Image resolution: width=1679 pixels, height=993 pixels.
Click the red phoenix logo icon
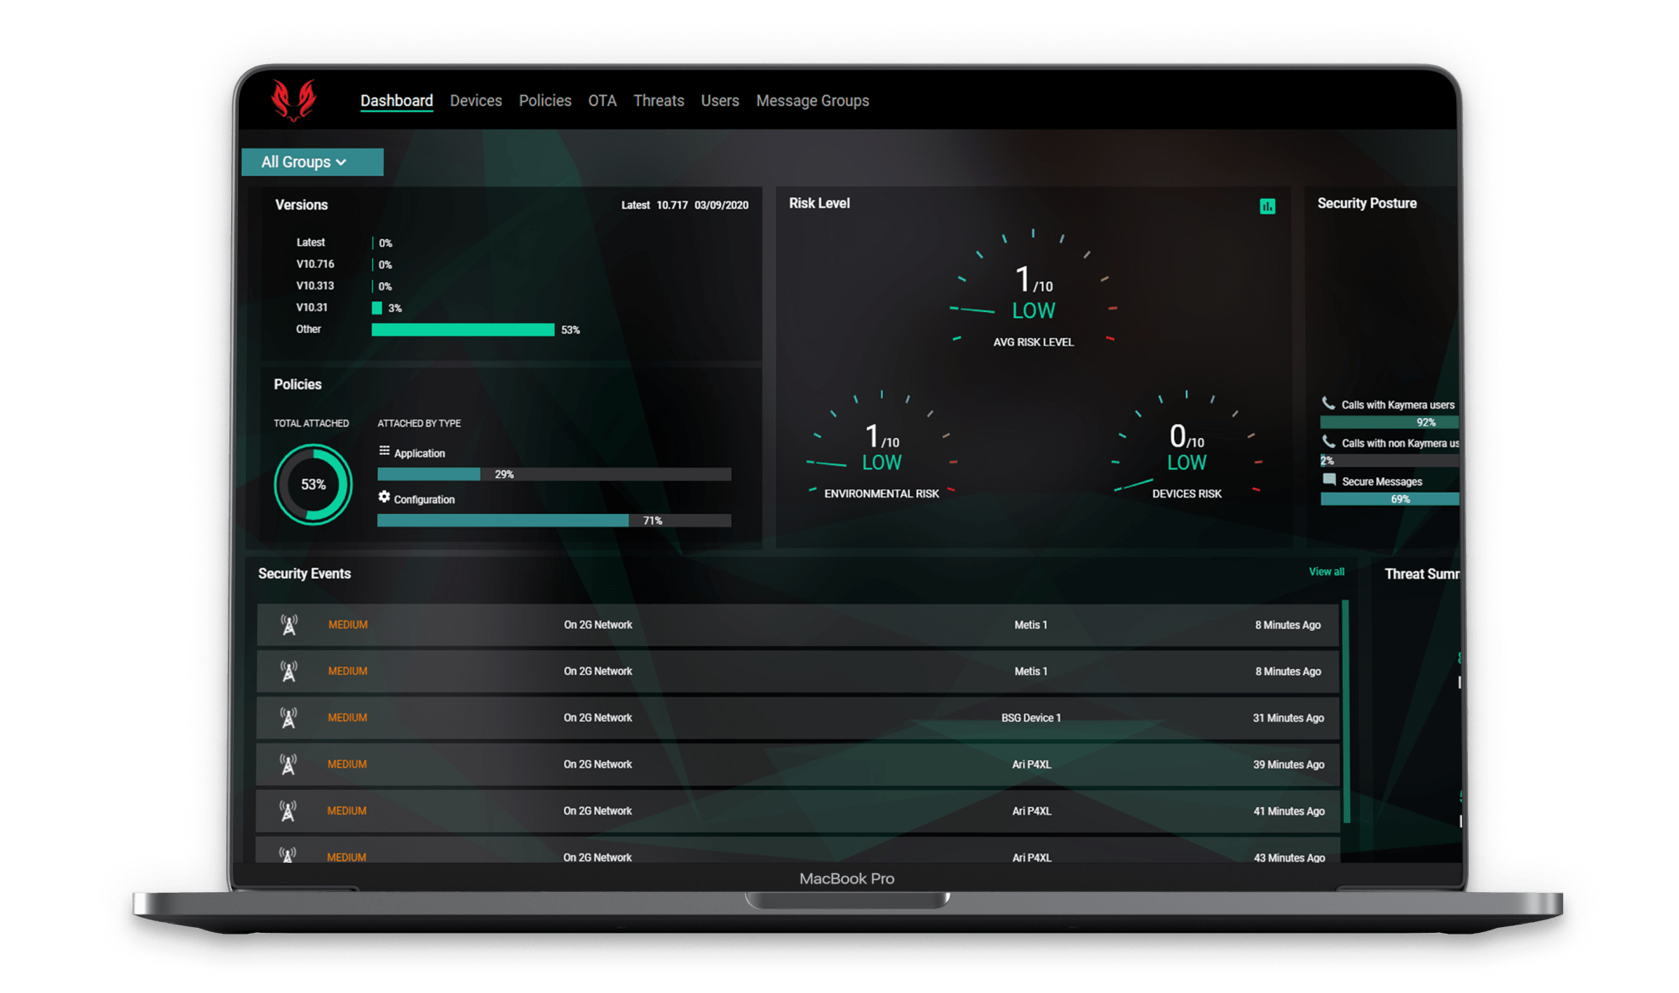pyautogui.click(x=294, y=100)
